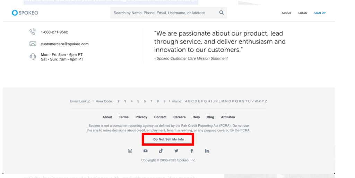Screen dimensions: 355x178
Task: Open Spokeo's Twitter icon
Action: [176, 151]
